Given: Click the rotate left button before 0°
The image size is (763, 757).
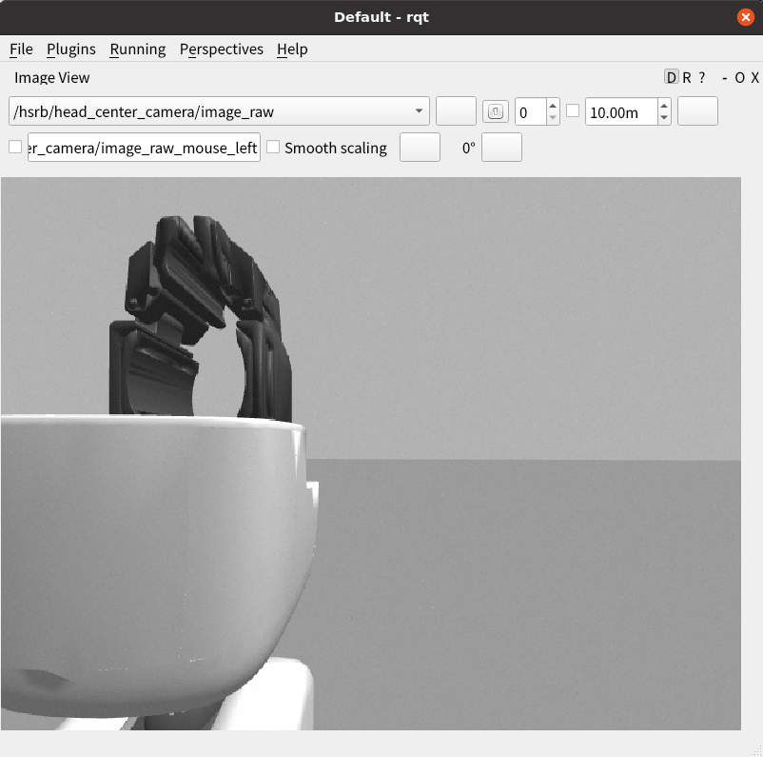Looking at the screenshot, I should (420, 148).
